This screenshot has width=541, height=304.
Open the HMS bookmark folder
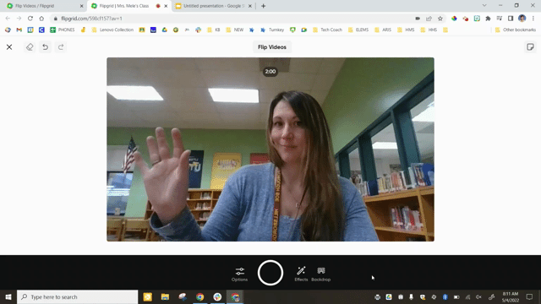tap(406, 30)
